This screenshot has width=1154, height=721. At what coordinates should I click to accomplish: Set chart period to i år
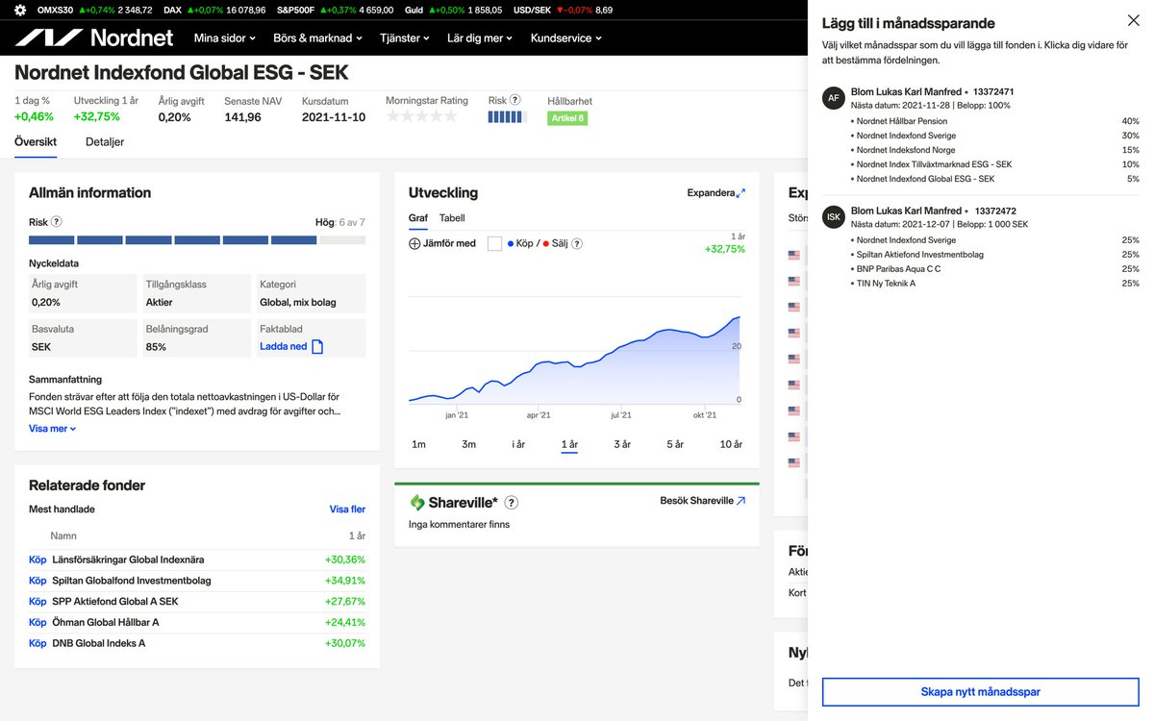click(x=518, y=444)
